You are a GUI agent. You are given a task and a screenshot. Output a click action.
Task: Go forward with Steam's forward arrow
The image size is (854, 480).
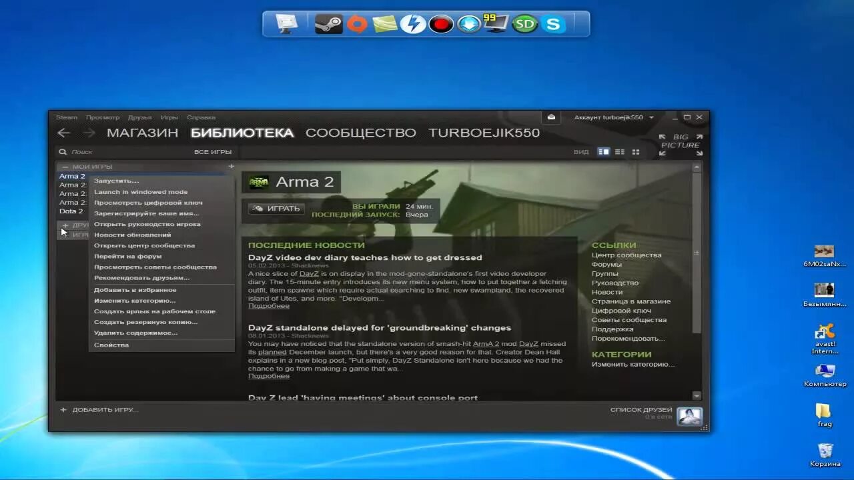point(88,133)
